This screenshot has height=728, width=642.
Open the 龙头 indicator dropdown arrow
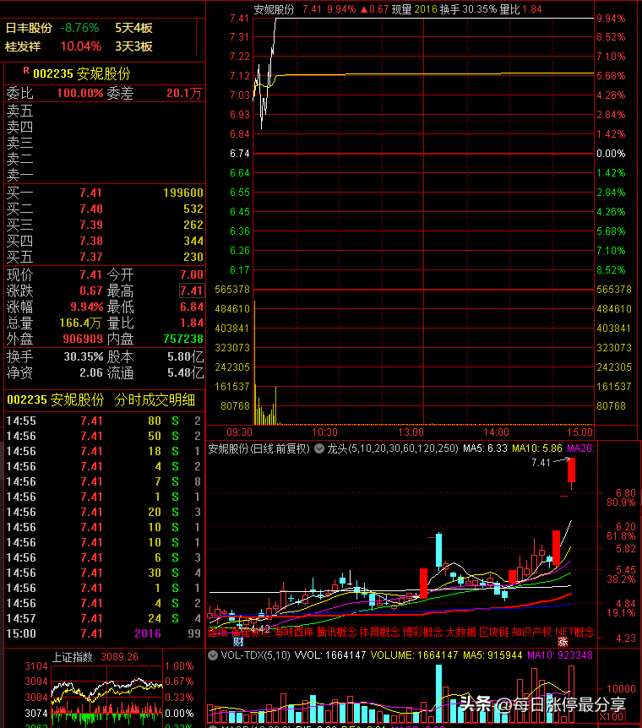tap(319, 448)
